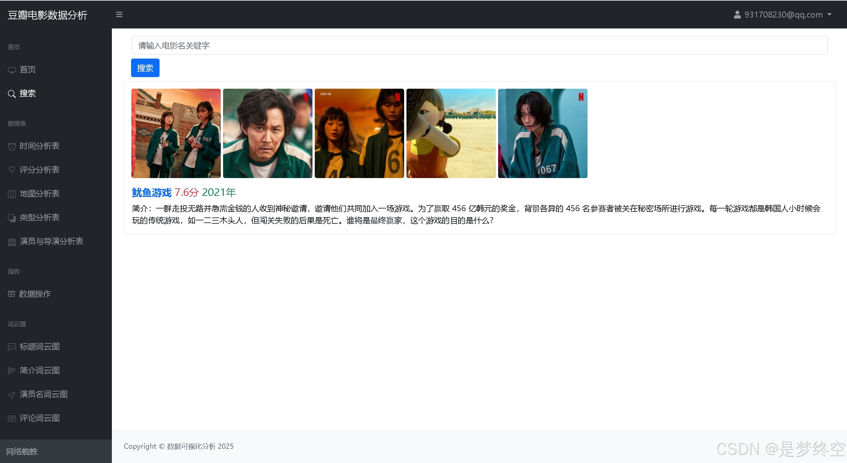The width and height of the screenshot is (847, 463).
Task: Click the table icon for 数据操作
Action: (12, 294)
